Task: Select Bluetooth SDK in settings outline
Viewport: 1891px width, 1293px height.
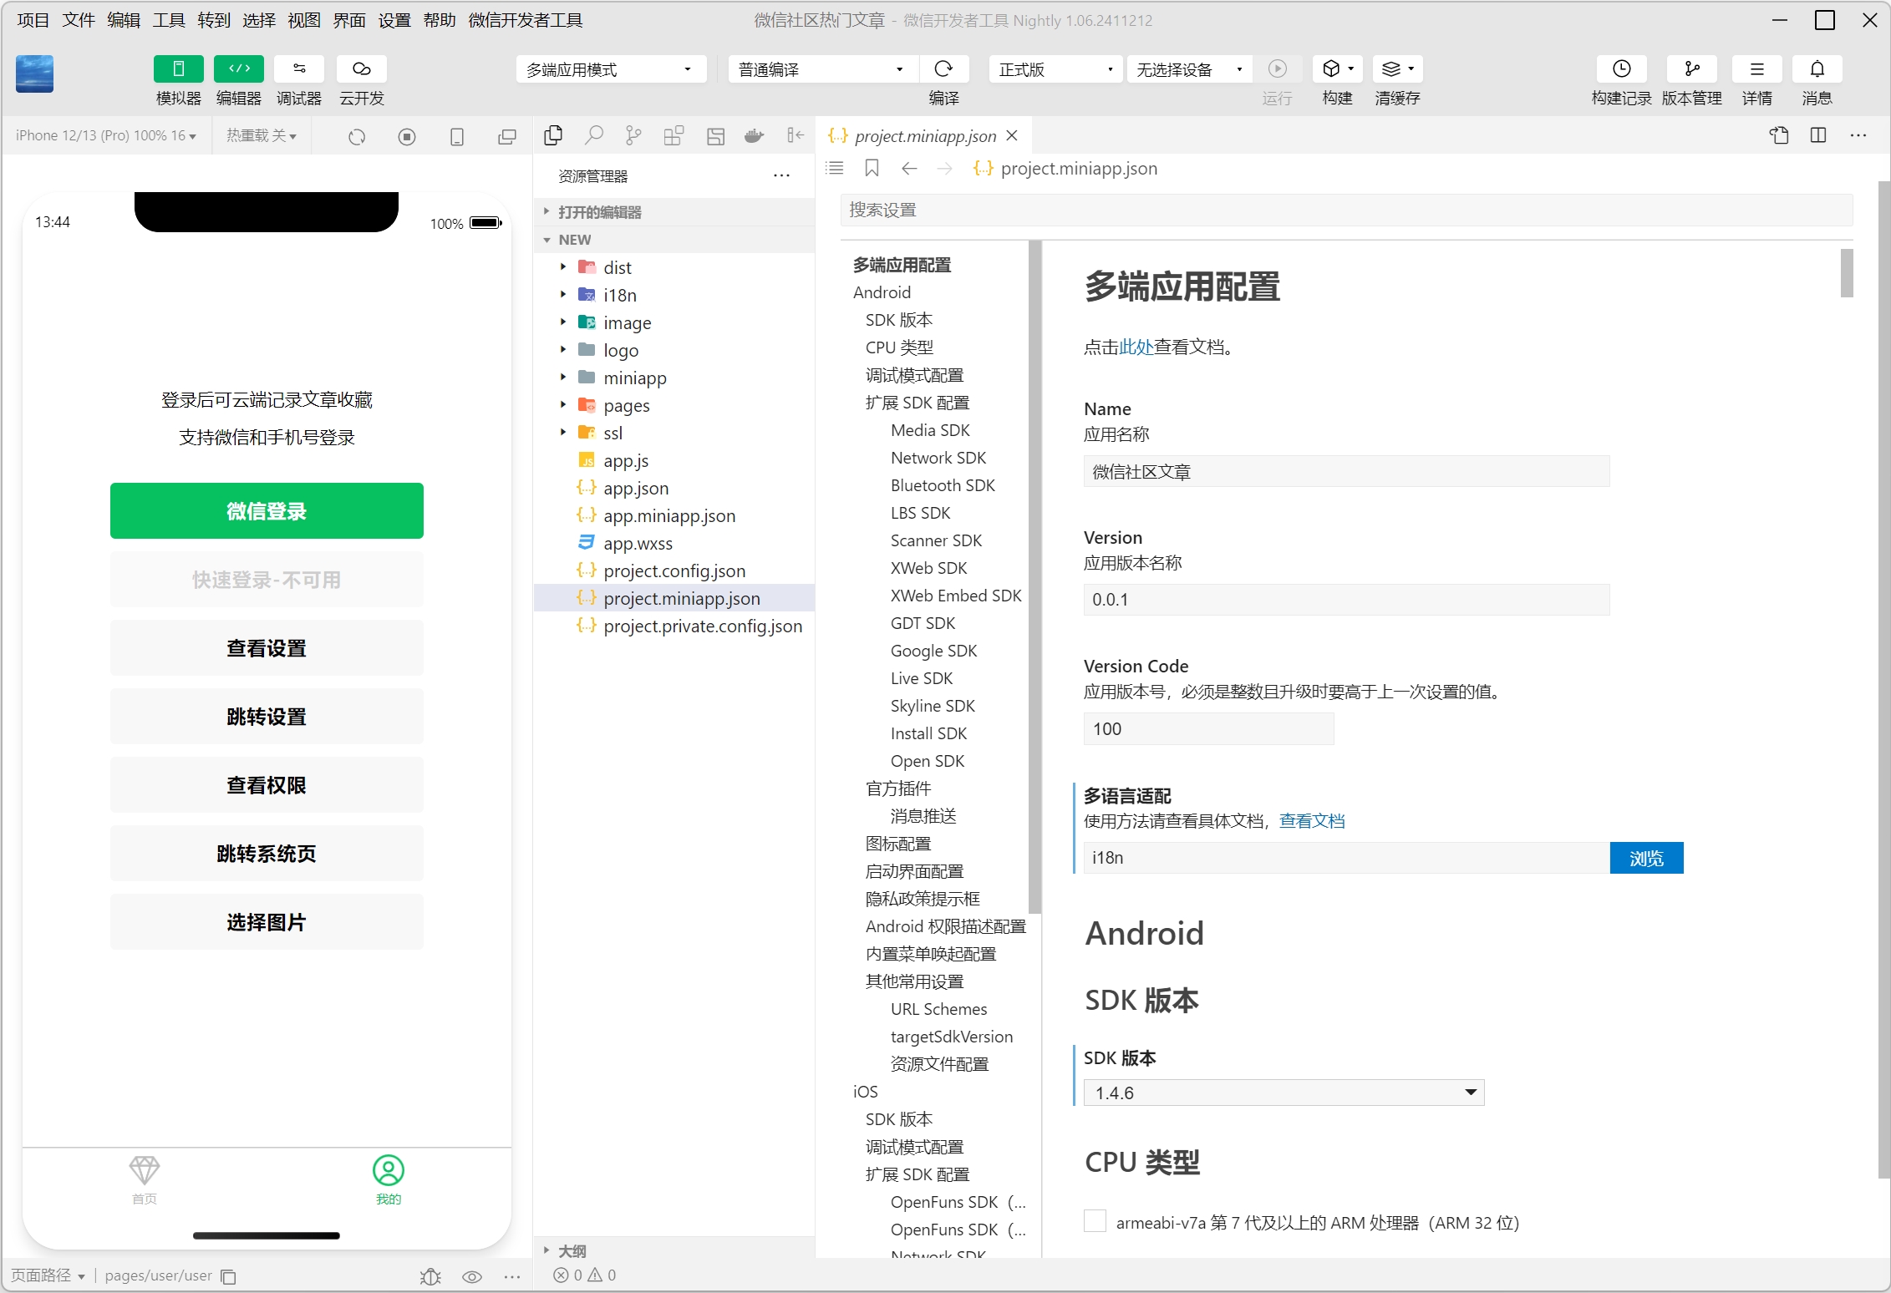Action: coord(943,485)
